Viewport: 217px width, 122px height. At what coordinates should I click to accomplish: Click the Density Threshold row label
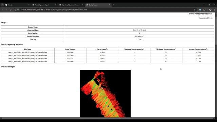[x=33, y=36]
